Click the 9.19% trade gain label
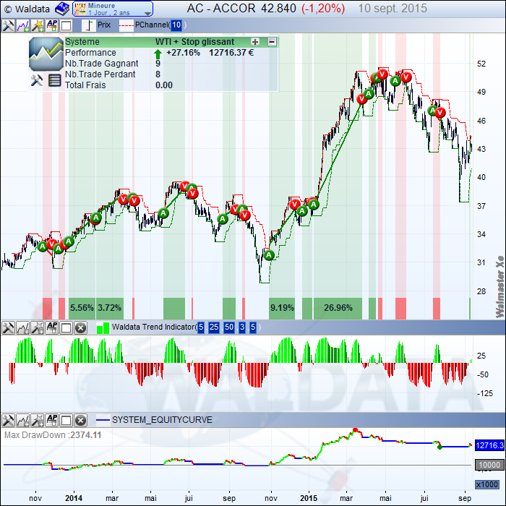The height and width of the screenshot is (506, 506). coord(282,308)
